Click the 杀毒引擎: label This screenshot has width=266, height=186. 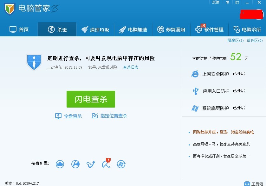pyautogui.click(x=40, y=163)
